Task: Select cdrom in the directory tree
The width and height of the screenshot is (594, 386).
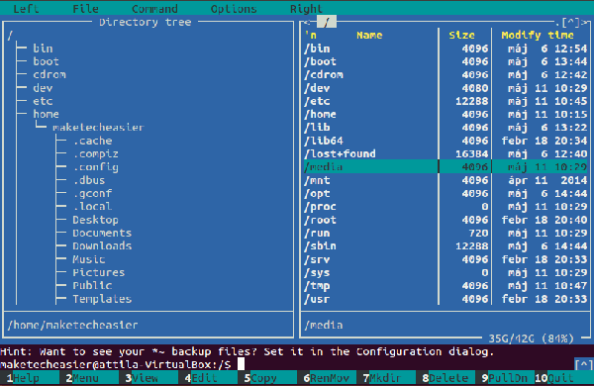Action: coord(49,74)
